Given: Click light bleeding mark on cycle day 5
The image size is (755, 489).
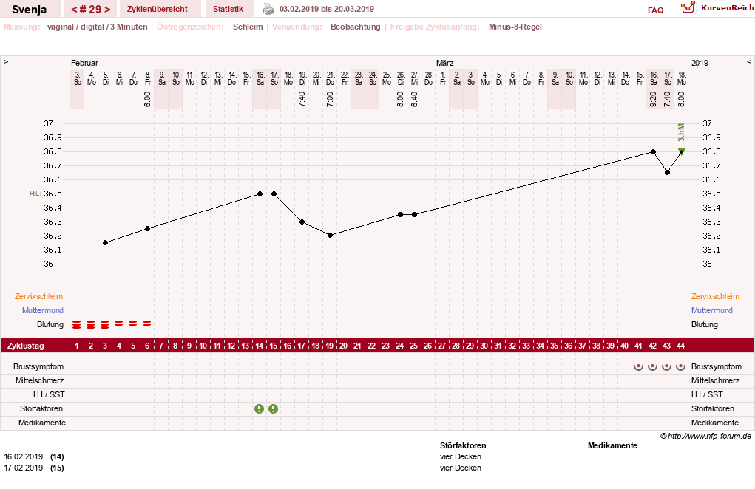Looking at the screenshot, I should [133, 324].
